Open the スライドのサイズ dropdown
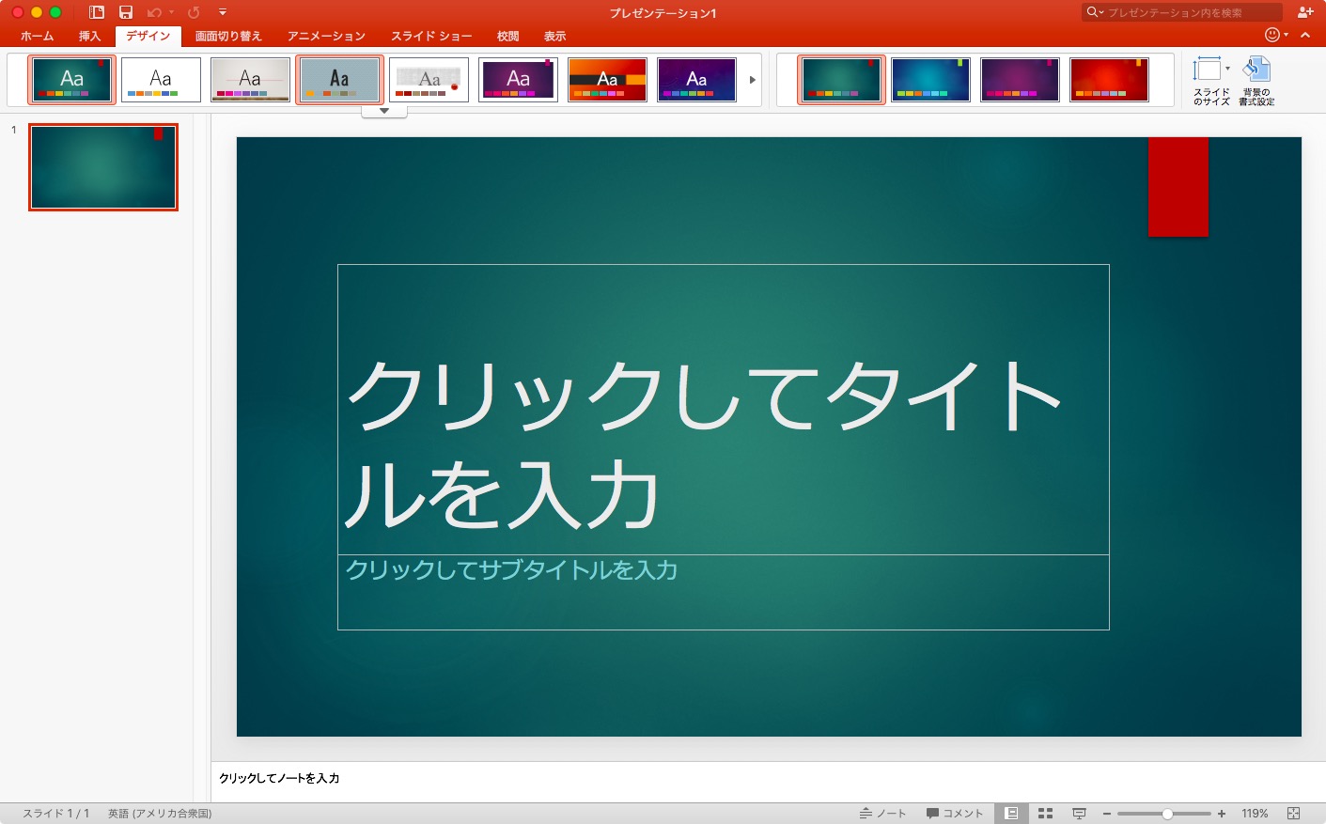This screenshot has height=824, width=1326. pyautogui.click(x=1211, y=81)
